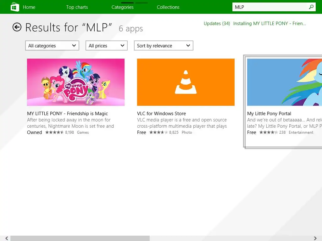The height and width of the screenshot is (241, 322).
Task: Click the star rating with 238 reviews
Action: [x=269, y=132]
